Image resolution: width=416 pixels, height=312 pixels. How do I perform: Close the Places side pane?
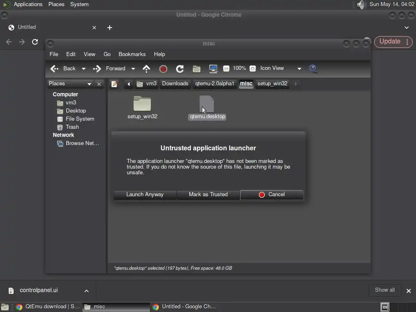click(x=99, y=84)
